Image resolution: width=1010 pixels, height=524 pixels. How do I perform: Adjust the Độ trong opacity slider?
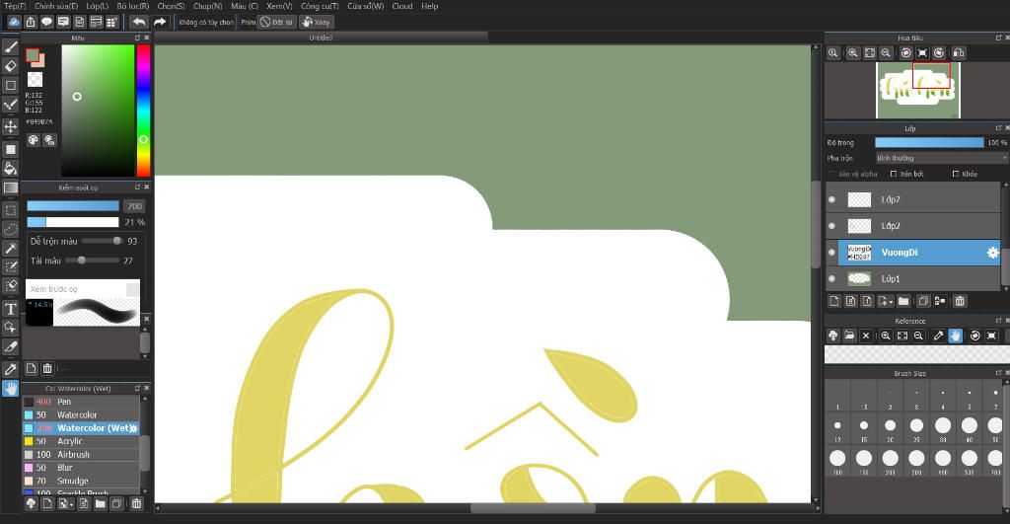929,142
